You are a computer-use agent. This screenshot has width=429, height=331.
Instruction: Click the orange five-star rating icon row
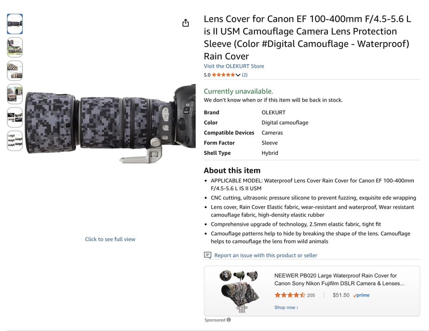click(223, 74)
